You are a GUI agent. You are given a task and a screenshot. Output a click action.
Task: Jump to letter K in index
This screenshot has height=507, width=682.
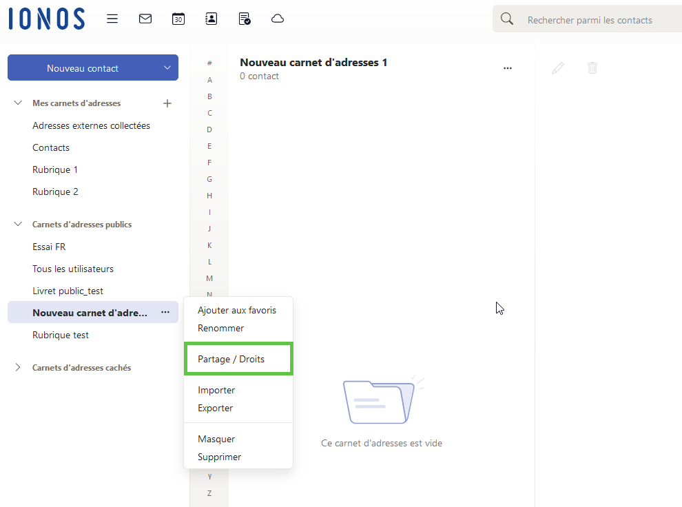coord(209,245)
